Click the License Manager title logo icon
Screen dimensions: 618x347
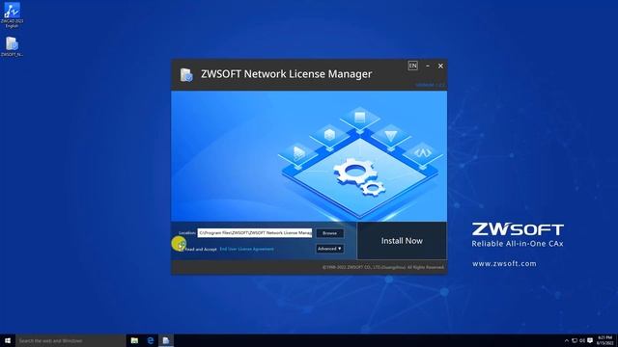(186, 75)
